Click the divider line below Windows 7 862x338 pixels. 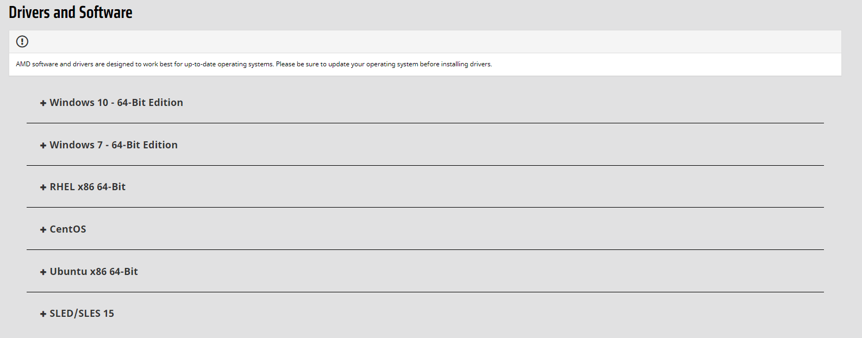click(x=425, y=165)
